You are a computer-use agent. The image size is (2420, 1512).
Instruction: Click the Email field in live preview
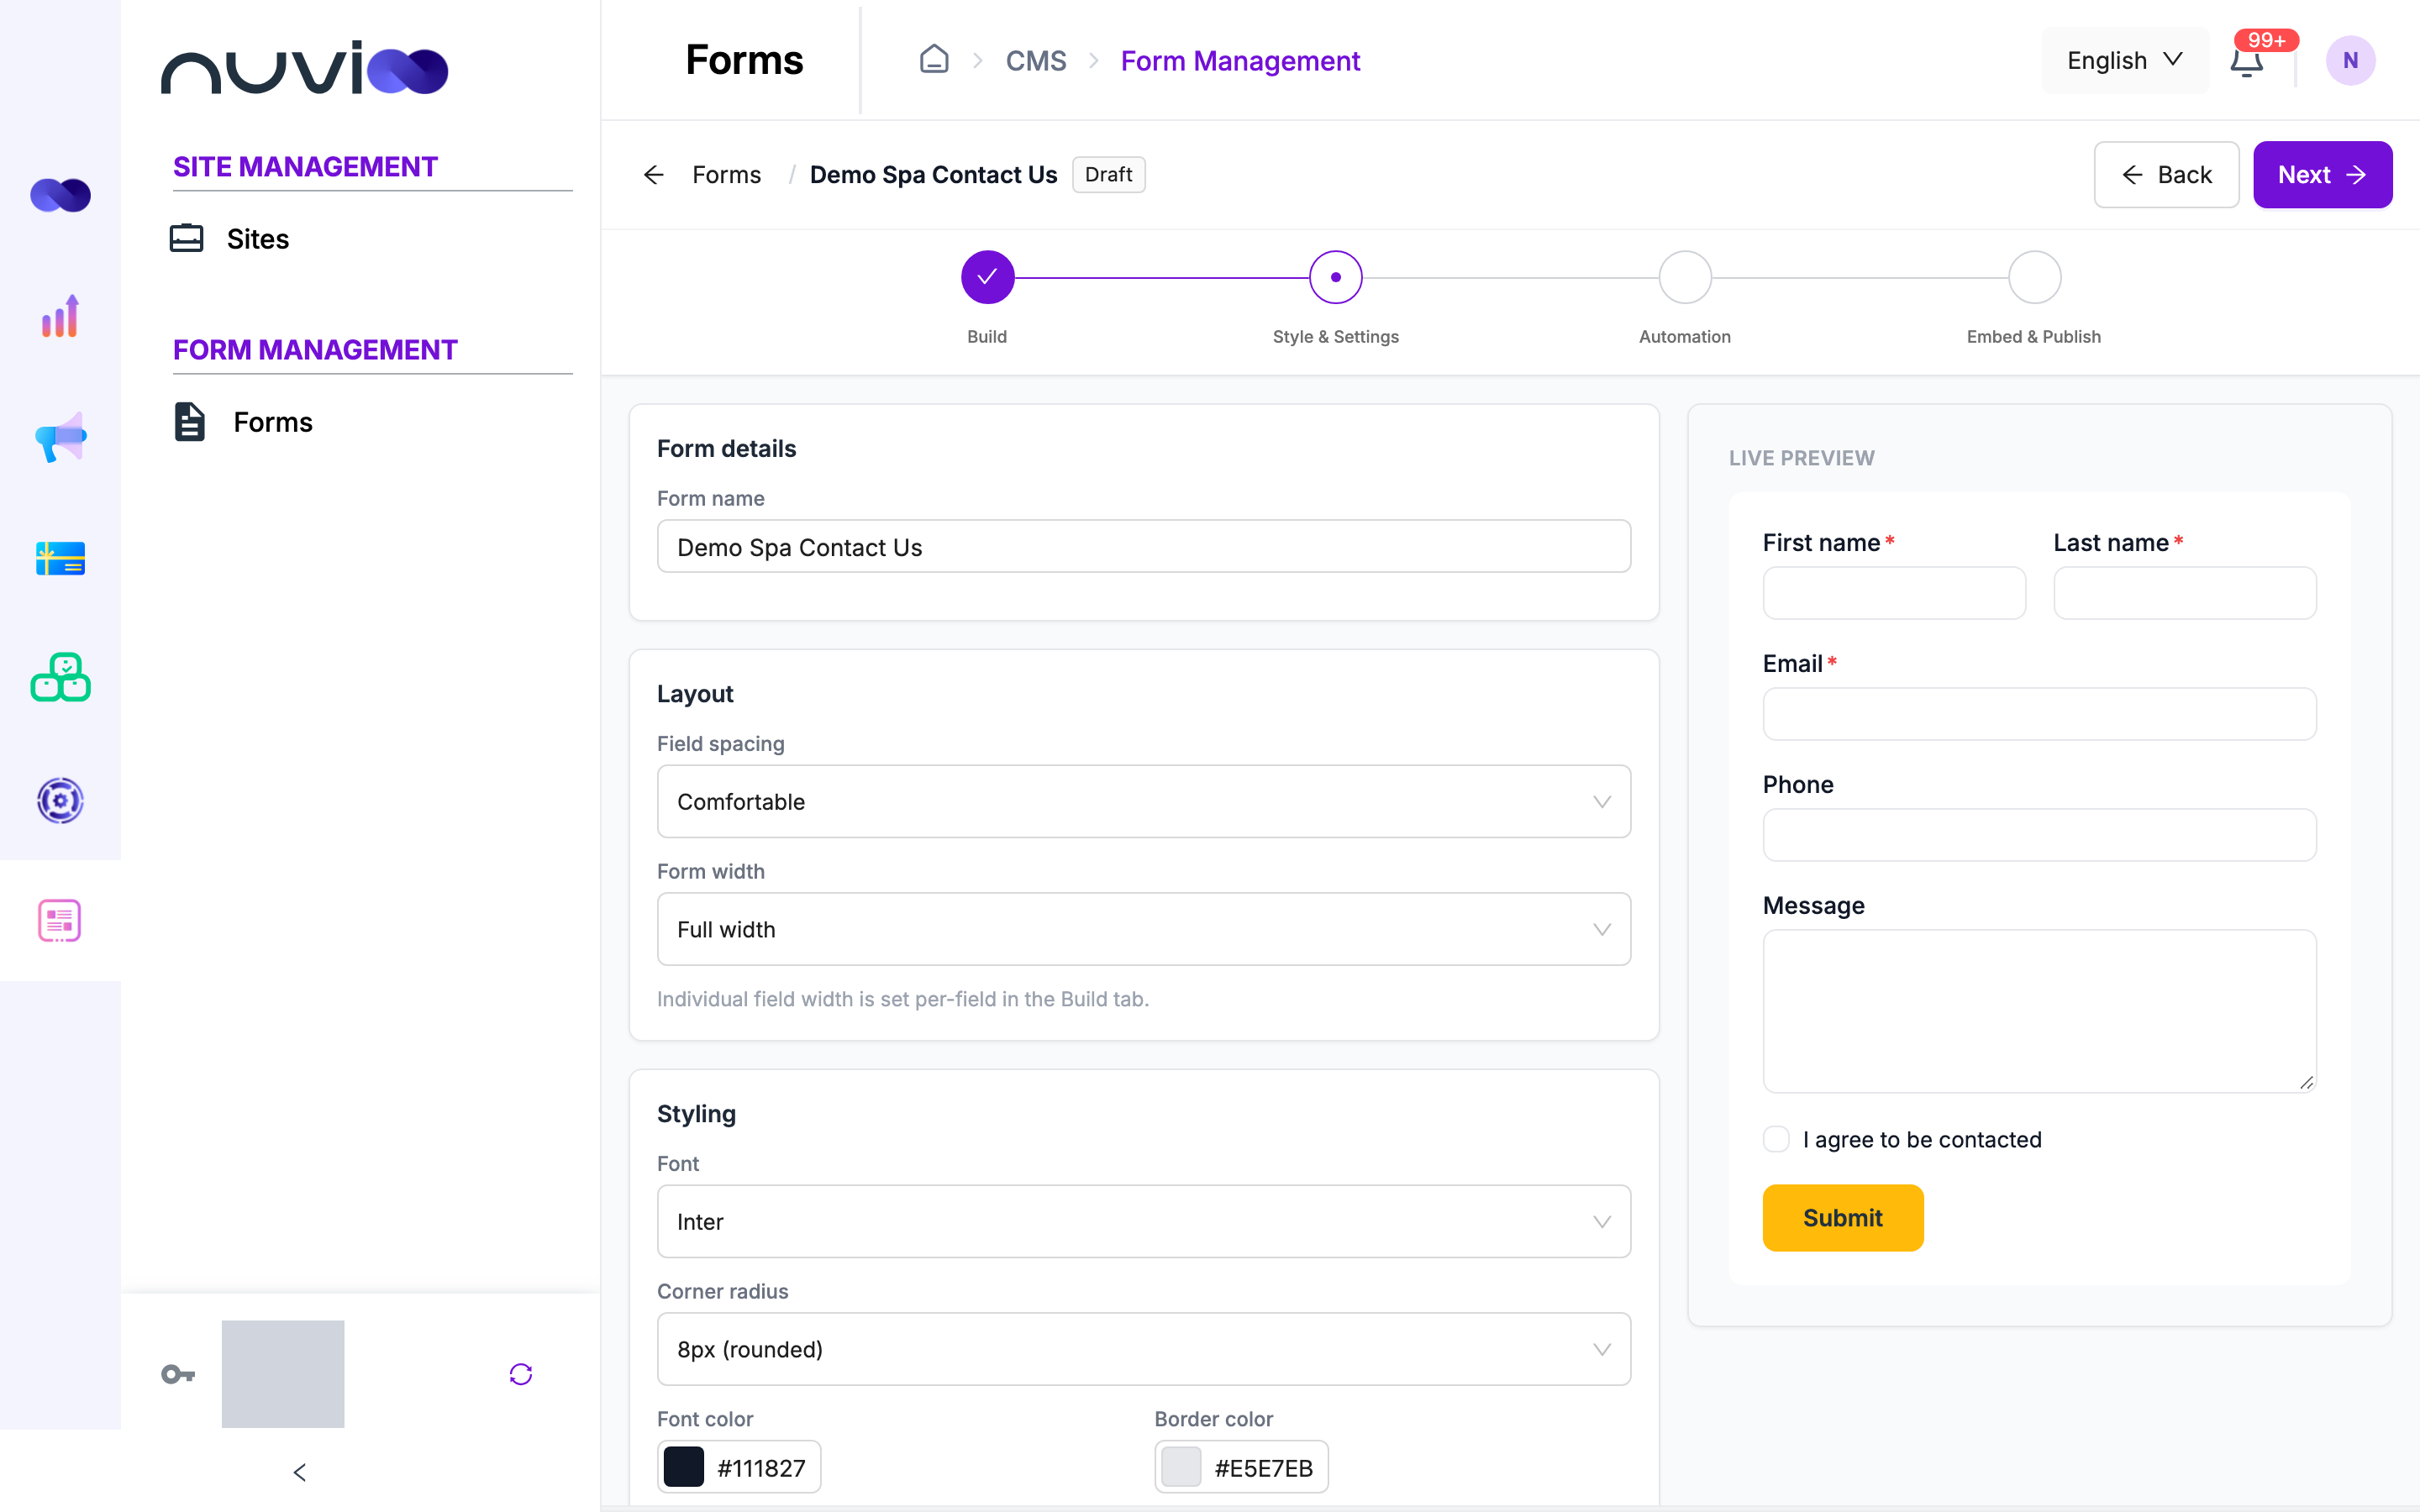click(2039, 714)
